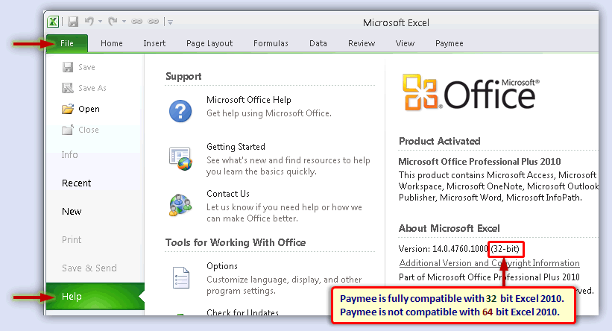Click the chain-link icon right of Redo dropdown
Viewport: 612px width, 331px height.
coord(136,22)
